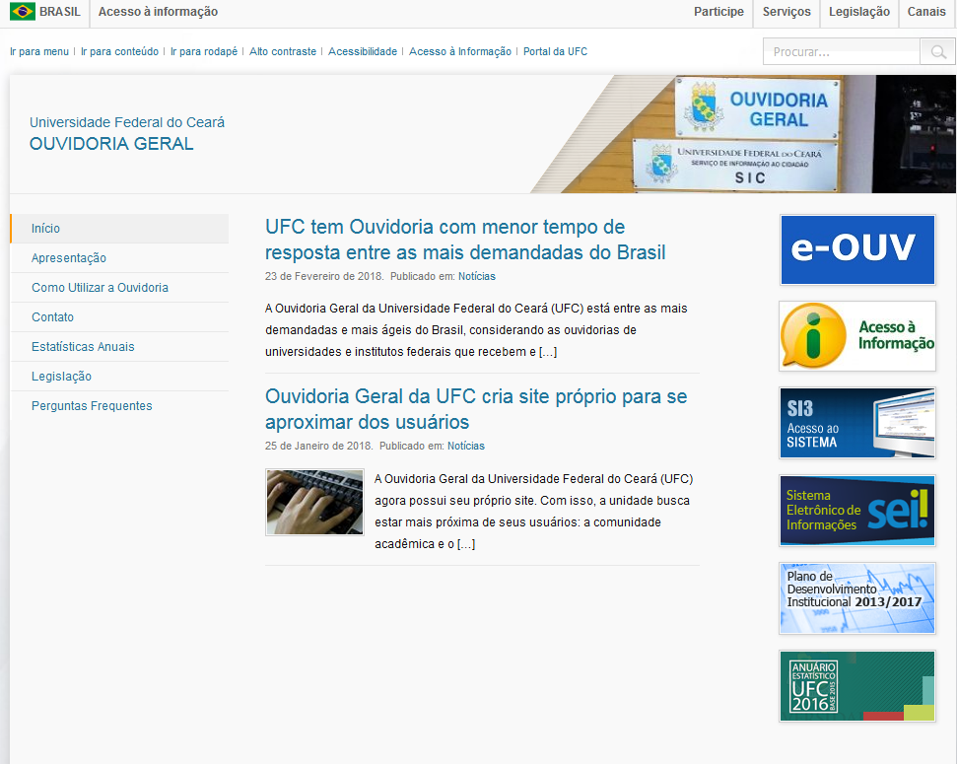Click the date text 23 de Fevereiro de 2018
Viewport: 957px width, 764px height.
324,276
